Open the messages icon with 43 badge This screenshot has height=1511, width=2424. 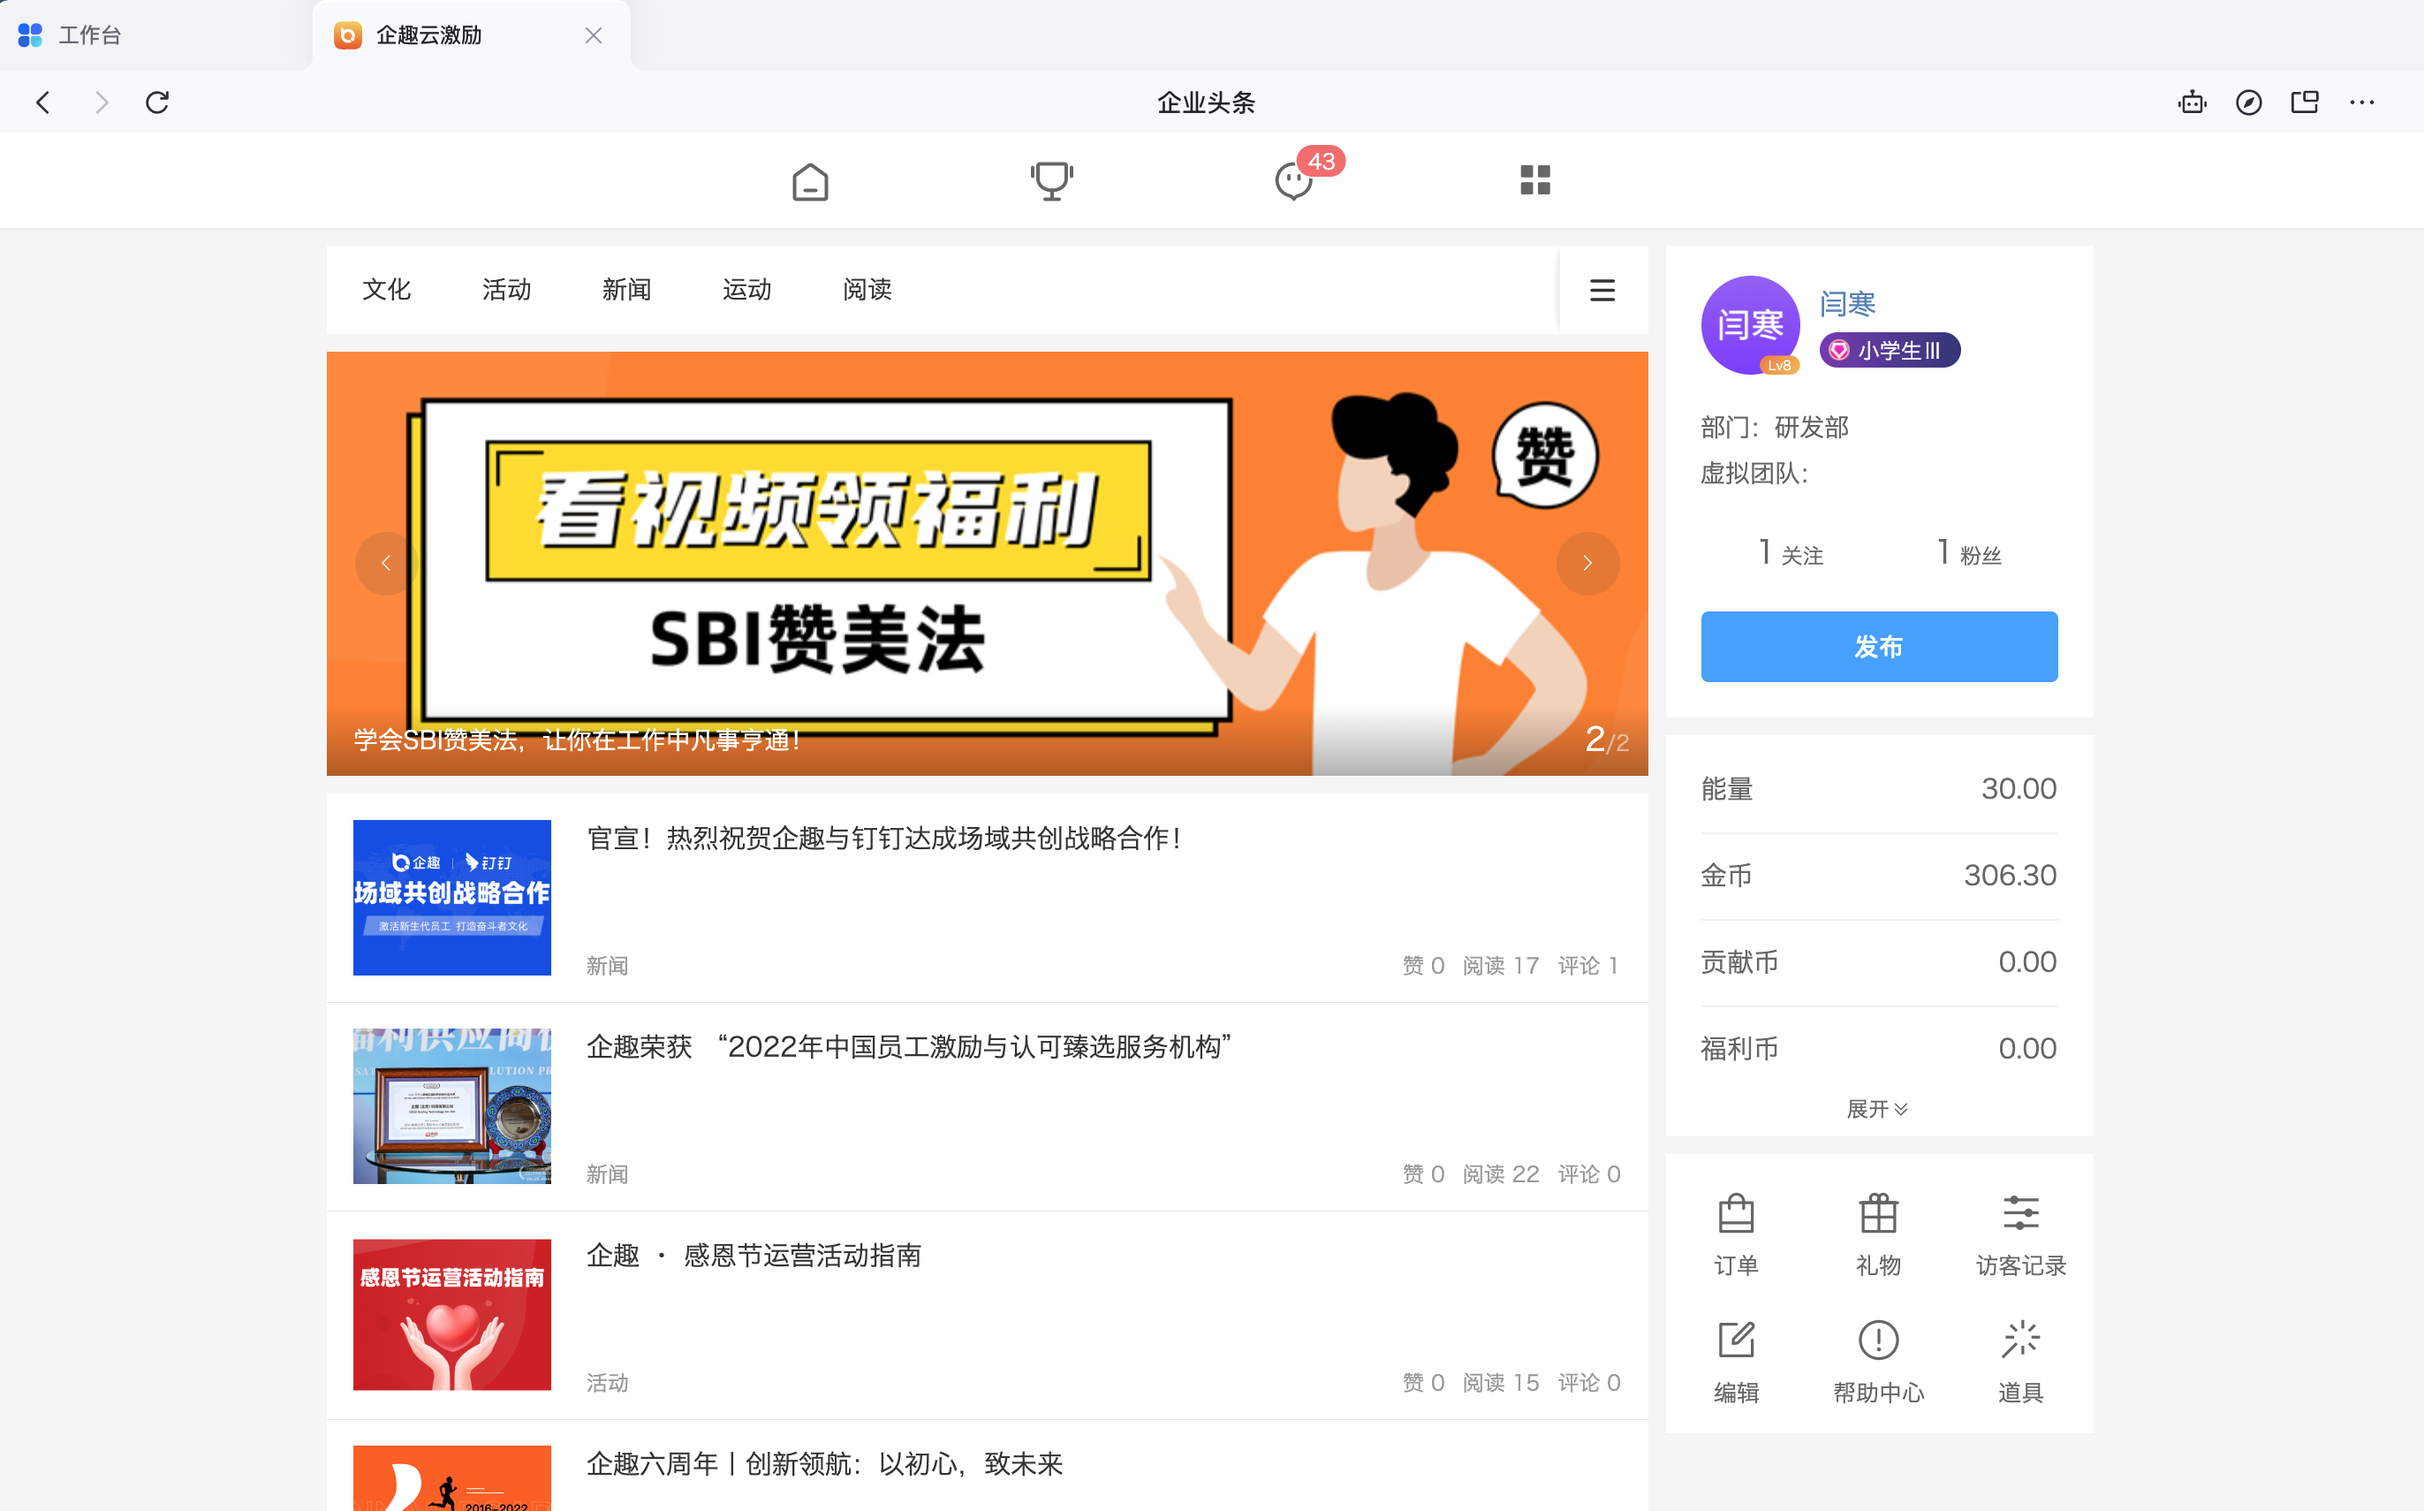click(x=1294, y=181)
